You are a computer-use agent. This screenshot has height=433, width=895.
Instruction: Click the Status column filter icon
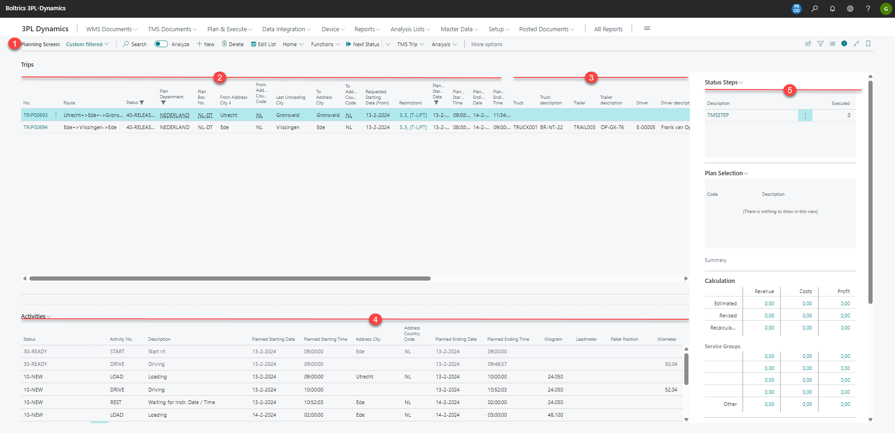click(x=142, y=103)
